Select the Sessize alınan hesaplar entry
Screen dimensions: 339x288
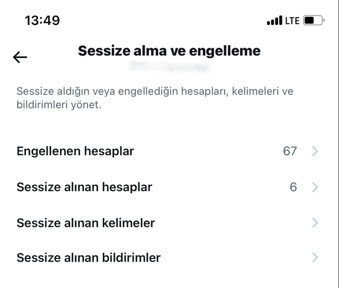[84, 187]
